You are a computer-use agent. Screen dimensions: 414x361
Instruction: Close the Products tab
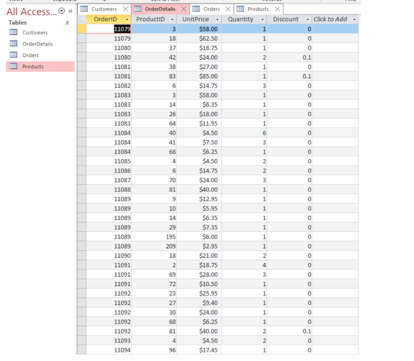[277, 9]
